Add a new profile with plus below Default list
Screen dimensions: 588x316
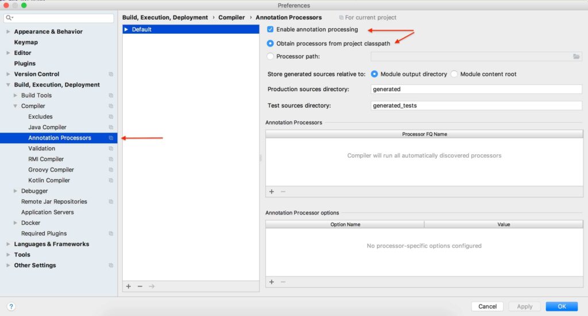pos(129,286)
